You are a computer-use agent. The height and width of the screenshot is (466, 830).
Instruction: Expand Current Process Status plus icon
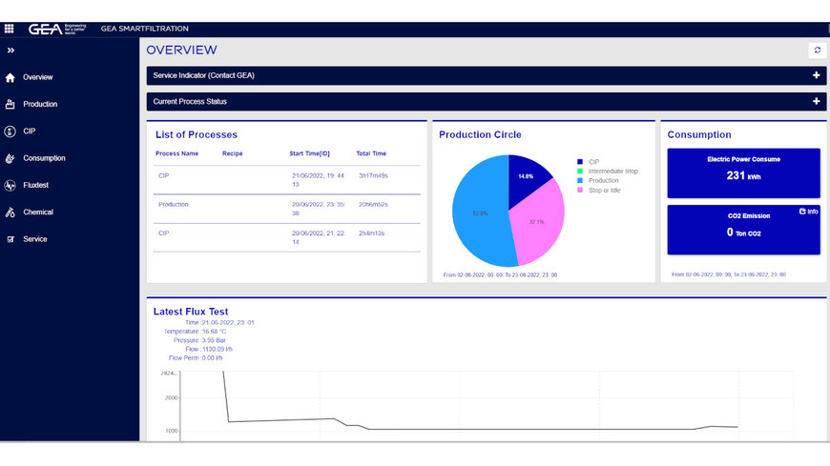pyautogui.click(x=817, y=102)
